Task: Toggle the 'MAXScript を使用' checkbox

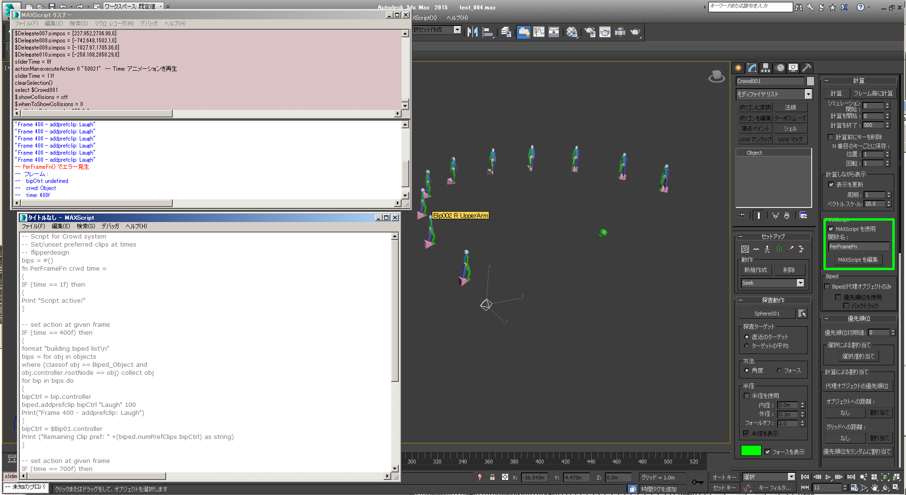Action: pyautogui.click(x=831, y=229)
